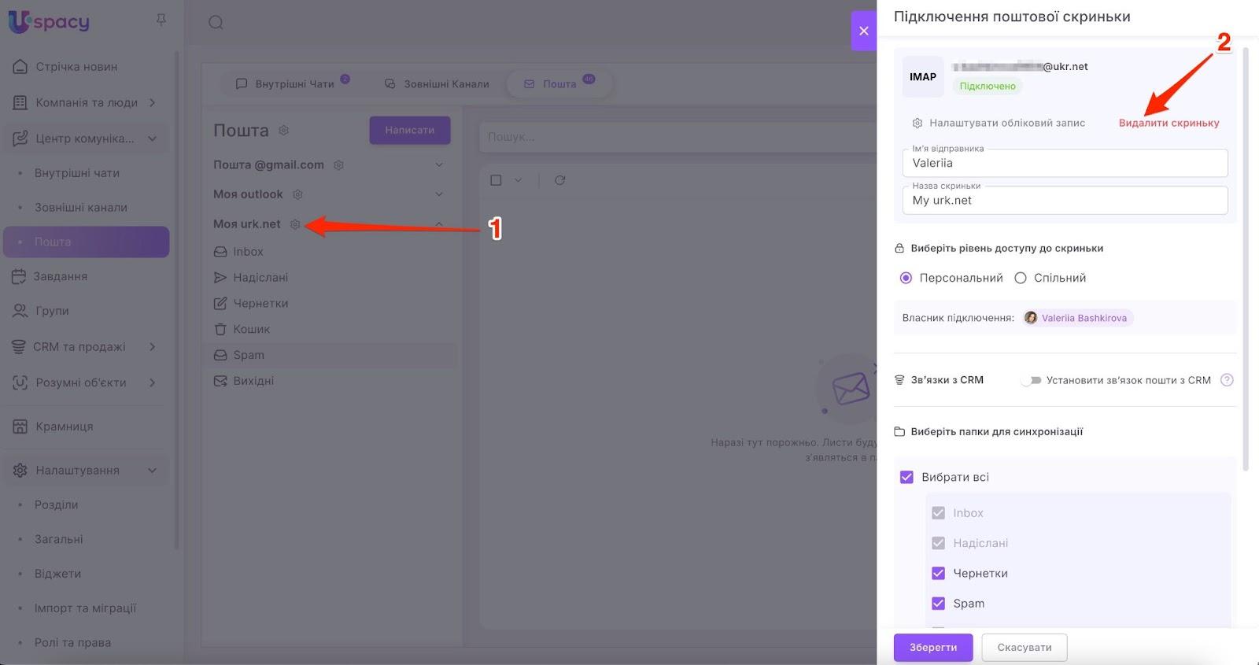
Task: Open Загальні settings item
Action: (59, 540)
